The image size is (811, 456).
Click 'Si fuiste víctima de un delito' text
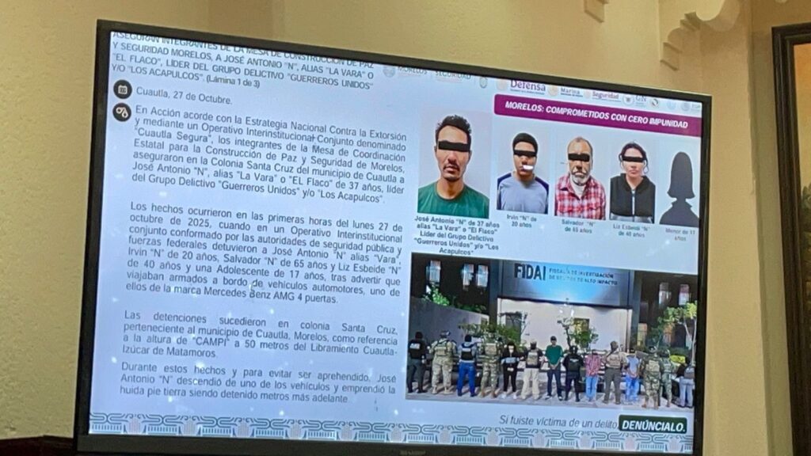(x=556, y=420)
